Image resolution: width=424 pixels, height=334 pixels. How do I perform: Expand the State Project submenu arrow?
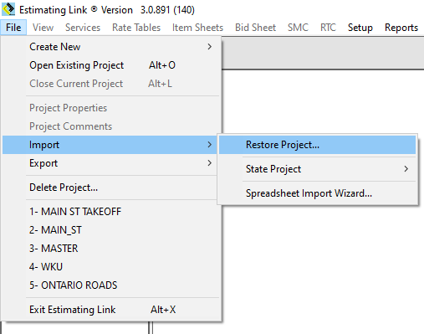(406, 169)
